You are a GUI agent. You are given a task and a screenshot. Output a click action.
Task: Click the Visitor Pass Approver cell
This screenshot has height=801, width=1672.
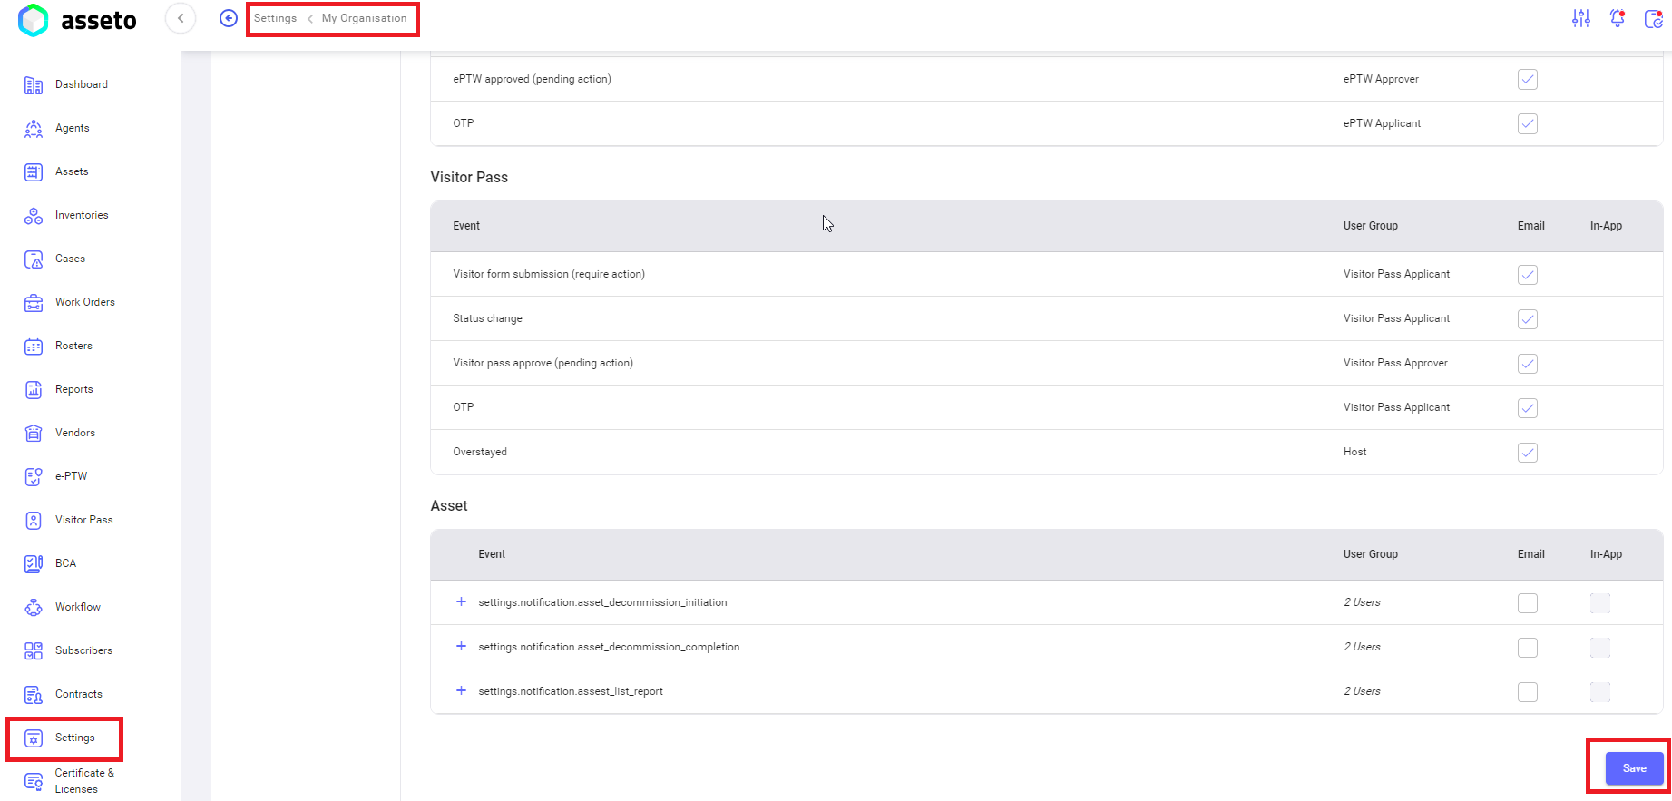(x=1395, y=363)
